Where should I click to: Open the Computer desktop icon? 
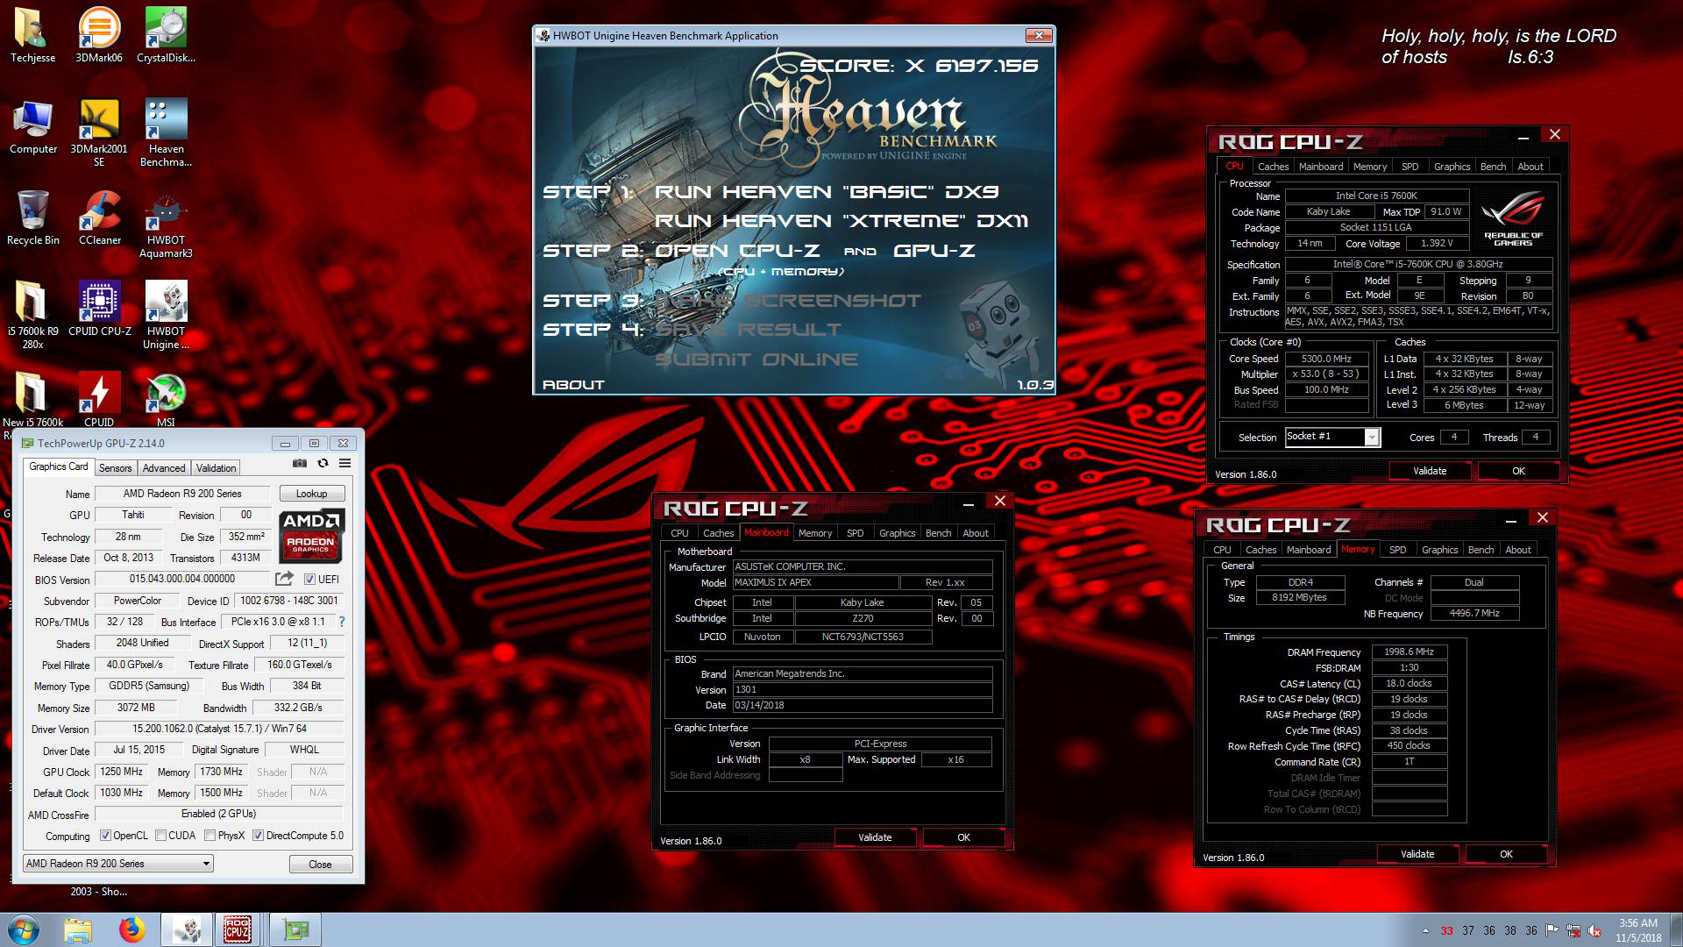tap(32, 127)
